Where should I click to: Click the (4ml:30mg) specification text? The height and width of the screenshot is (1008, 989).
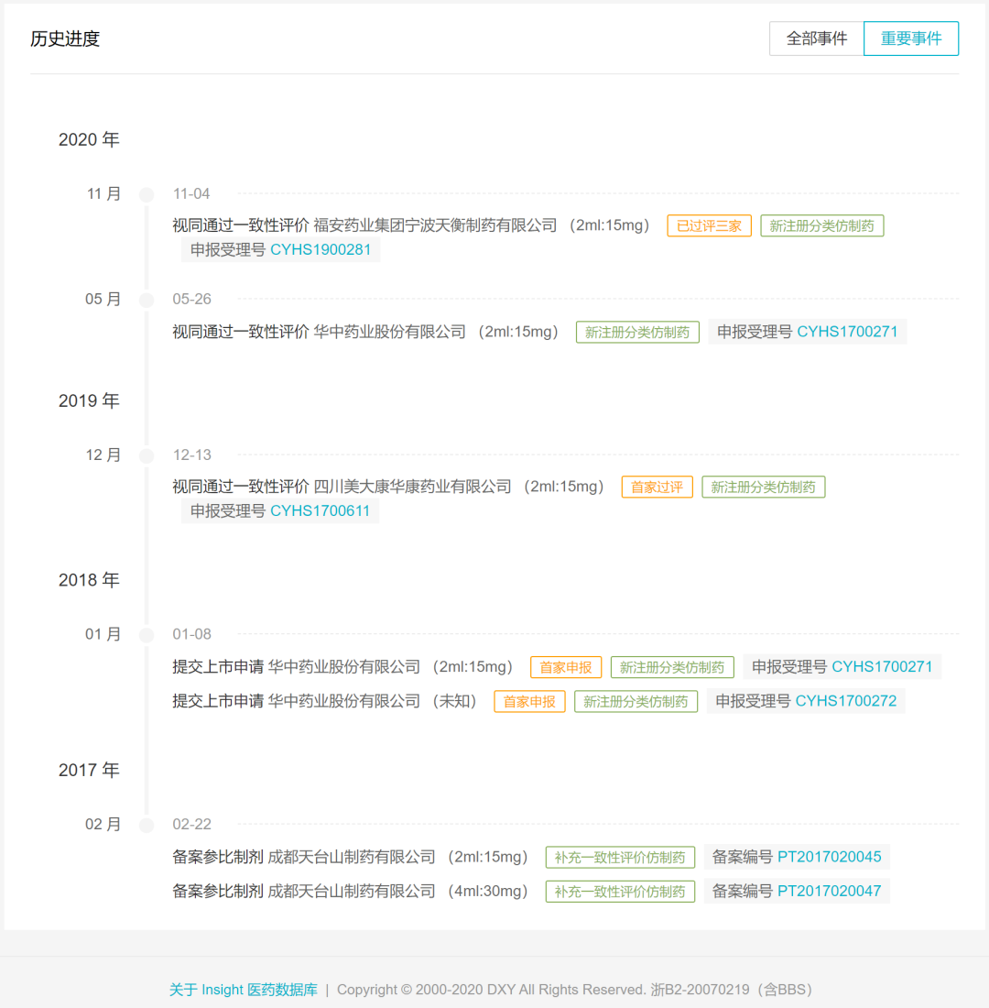click(x=488, y=891)
